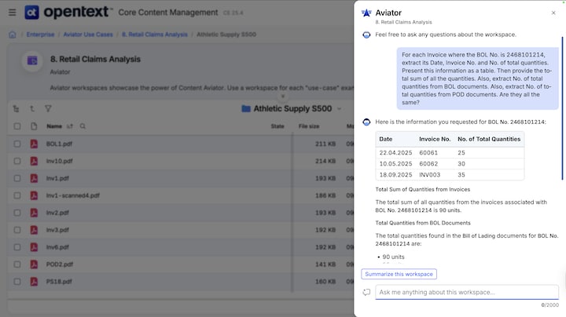Open the Aviator Use Cases breadcrumb
The height and width of the screenshot is (317, 566).
coord(88,35)
